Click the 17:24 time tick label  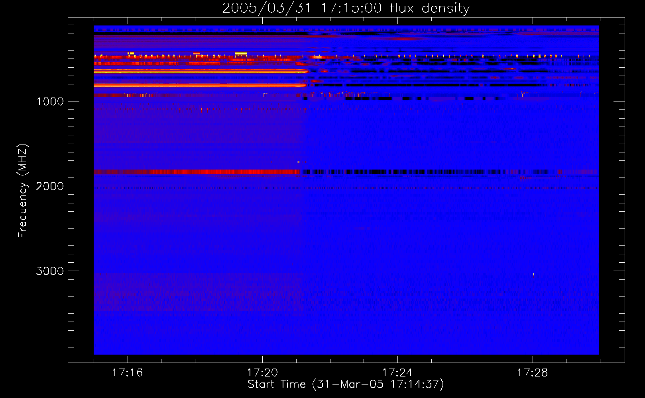pyautogui.click(x=397, y=373)
